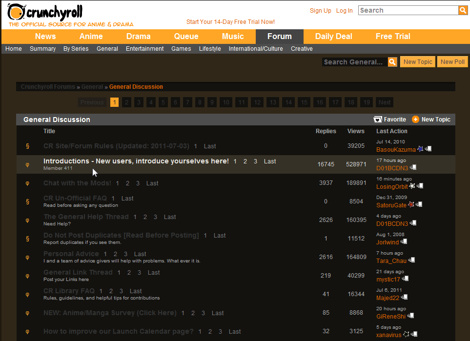Open the News tab
470x341 pixels.
(x=45, y=36)
